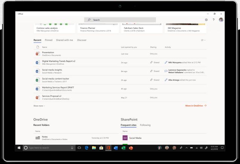The height and width of the screenshot is (164, 240).
Task: Open Digital Marketing Trends Report v2 name
Action: (x=59, y=61)
